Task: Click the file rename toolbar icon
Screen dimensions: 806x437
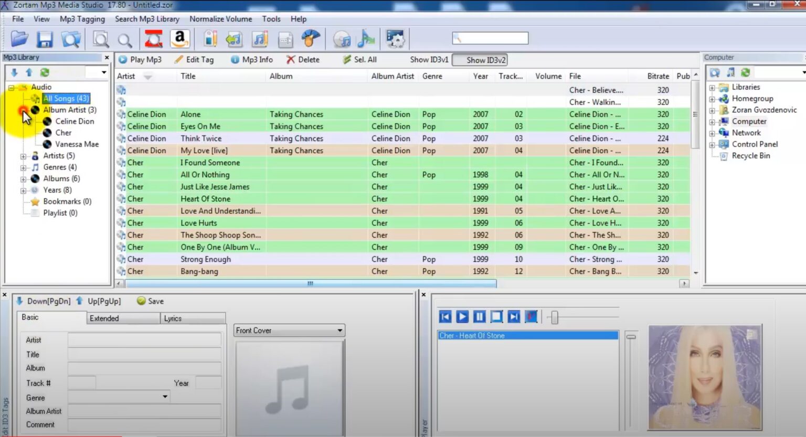Action: pos(285,39)
